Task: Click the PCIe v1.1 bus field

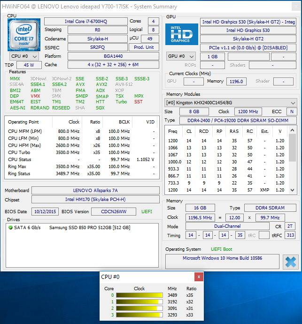Action: (x=248, y=48)
